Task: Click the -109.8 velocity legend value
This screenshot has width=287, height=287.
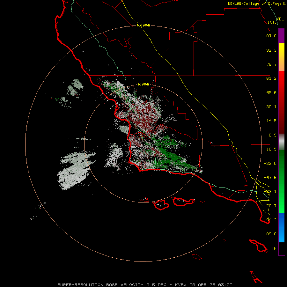Action: point(269,234)
